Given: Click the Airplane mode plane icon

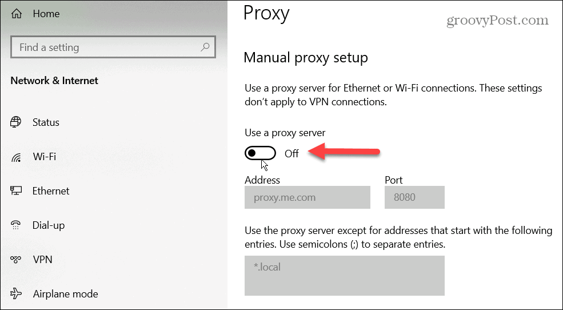Looking at the screenshot, I should point(16,294).
